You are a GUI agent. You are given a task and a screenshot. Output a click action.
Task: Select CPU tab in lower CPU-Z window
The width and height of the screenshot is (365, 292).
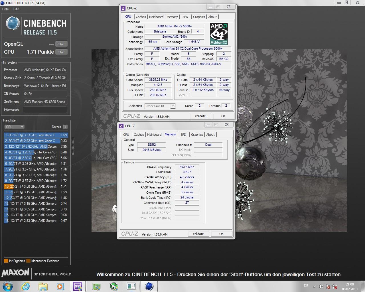click(126, 135)
